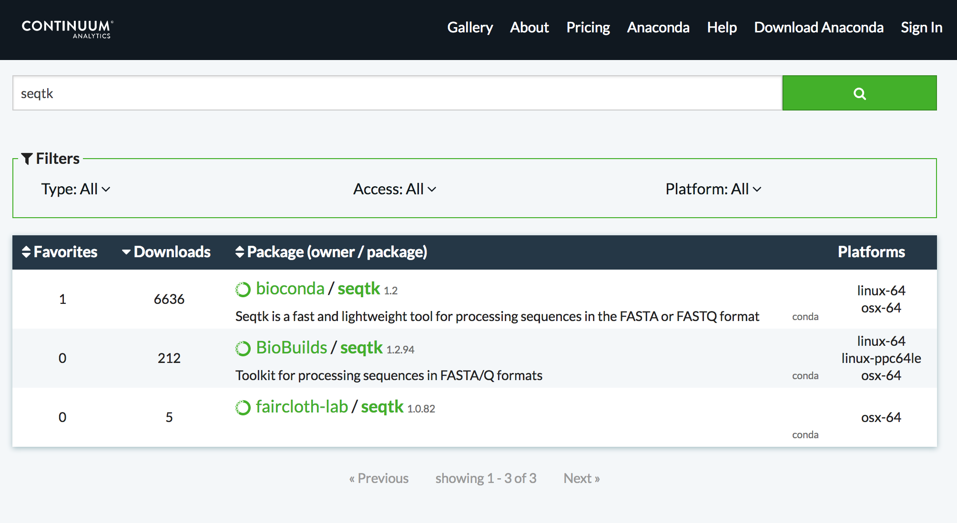Click the osx-64 text in BioBuilds row
The height and width of the screenshot is (523, 957).
click(881, 375)
